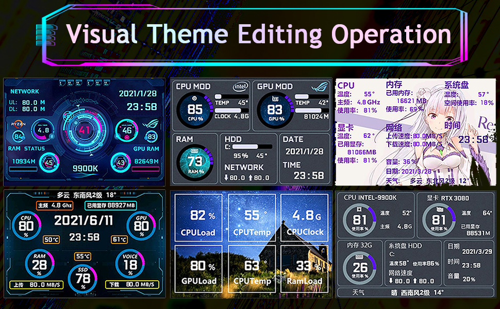This screenshot has height=309, width=500.
Task: Click the 46 dial in the cyan theme
Action: pos(127,130)
